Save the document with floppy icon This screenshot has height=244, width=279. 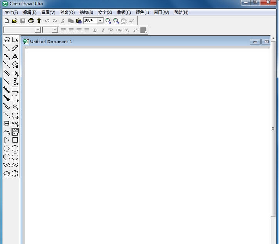[x=23, y=21]
